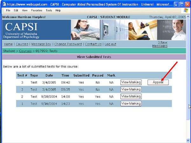View marking for the 9/28/2004 test
Viewport: 191px width, 143px height.
tap(131, 96)
